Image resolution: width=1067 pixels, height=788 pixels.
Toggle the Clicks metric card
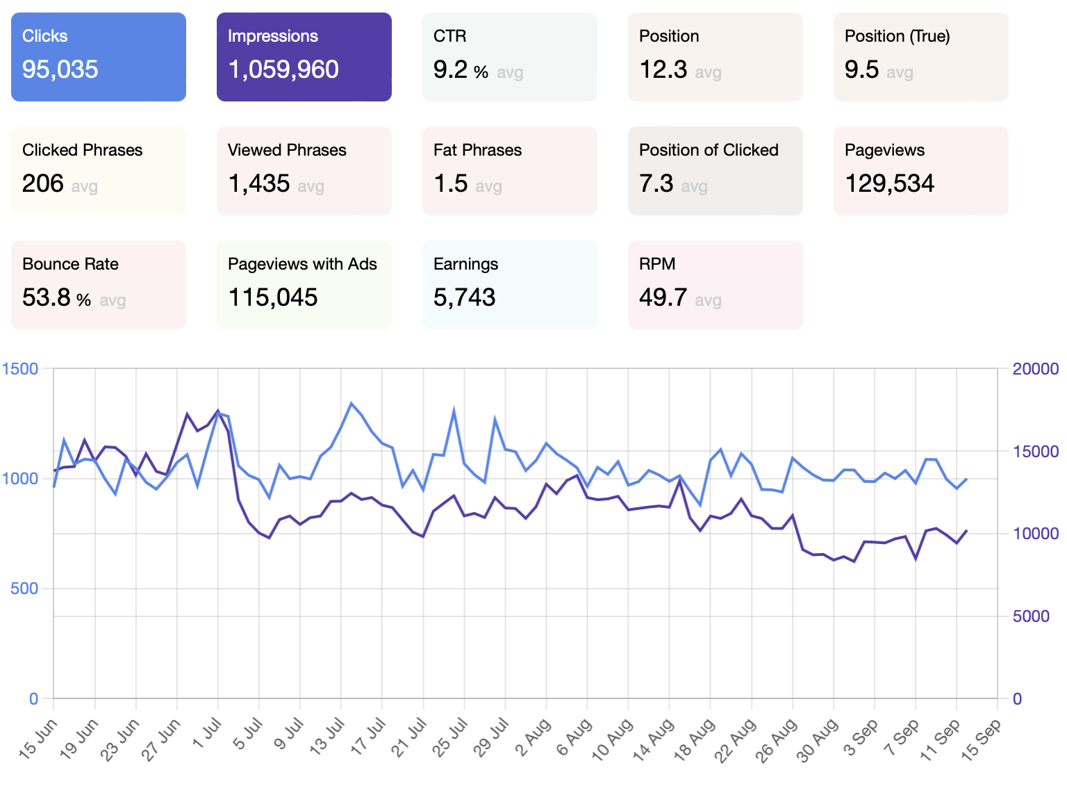click(99, 57)
